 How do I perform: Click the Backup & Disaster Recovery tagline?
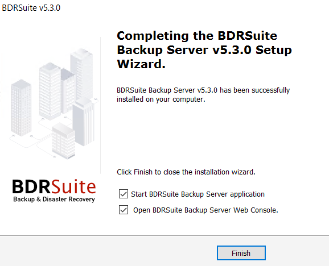54,199
